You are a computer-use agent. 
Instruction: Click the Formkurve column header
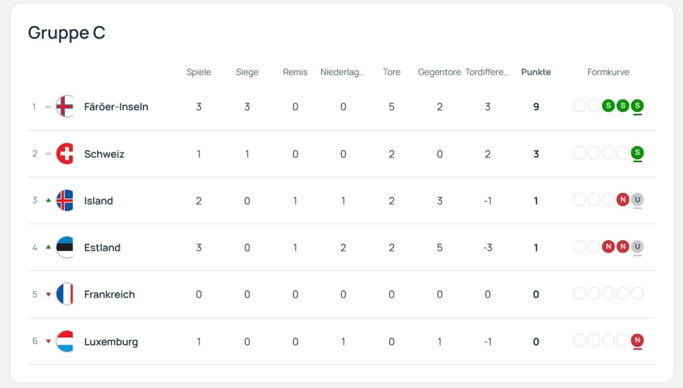pos(608,72)
